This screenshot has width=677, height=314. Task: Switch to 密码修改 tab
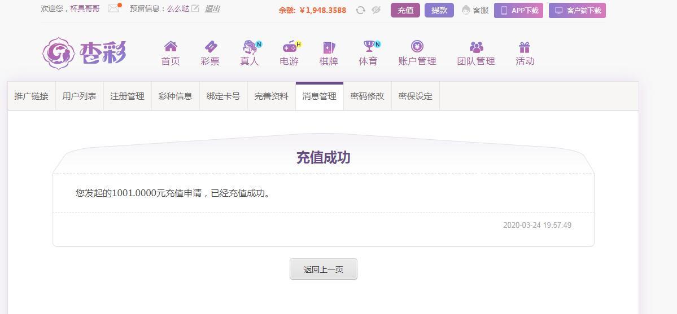[368, 96]
